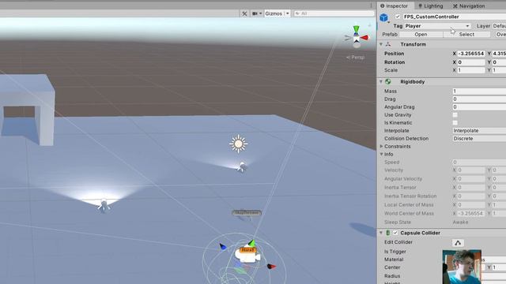Click the blue GameObject cube icon
This screenshot has height=284, width=506.
pyautogui.click(x=383, y=17)
